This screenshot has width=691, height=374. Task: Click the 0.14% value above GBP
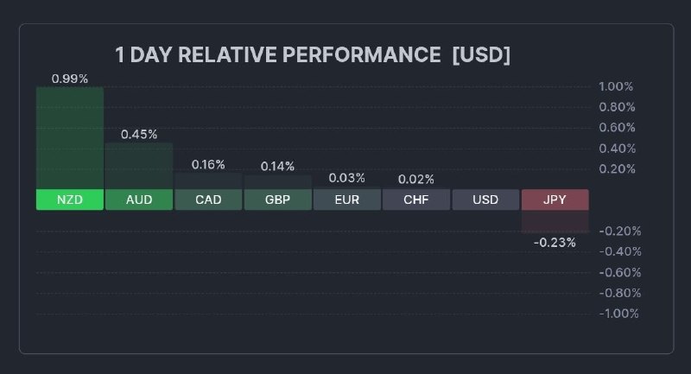click(x=277, y=166)
